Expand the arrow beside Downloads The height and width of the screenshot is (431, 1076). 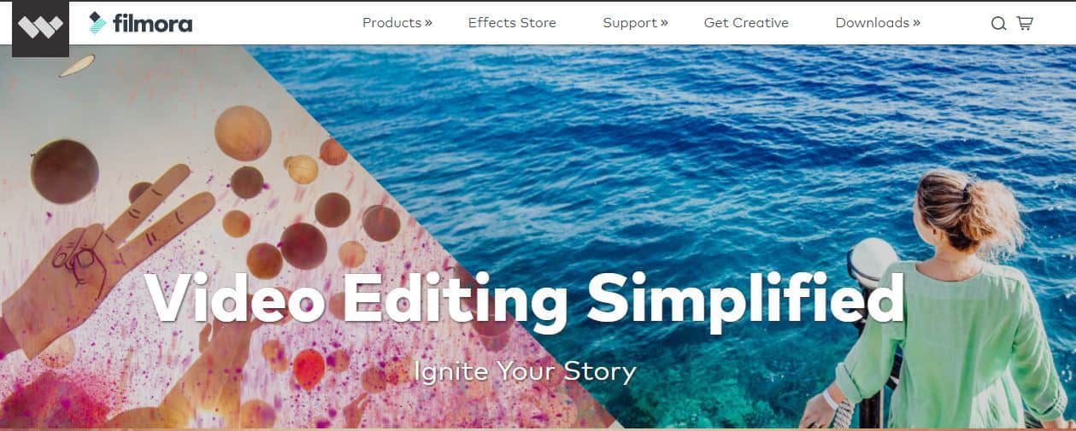coord(916,23)
